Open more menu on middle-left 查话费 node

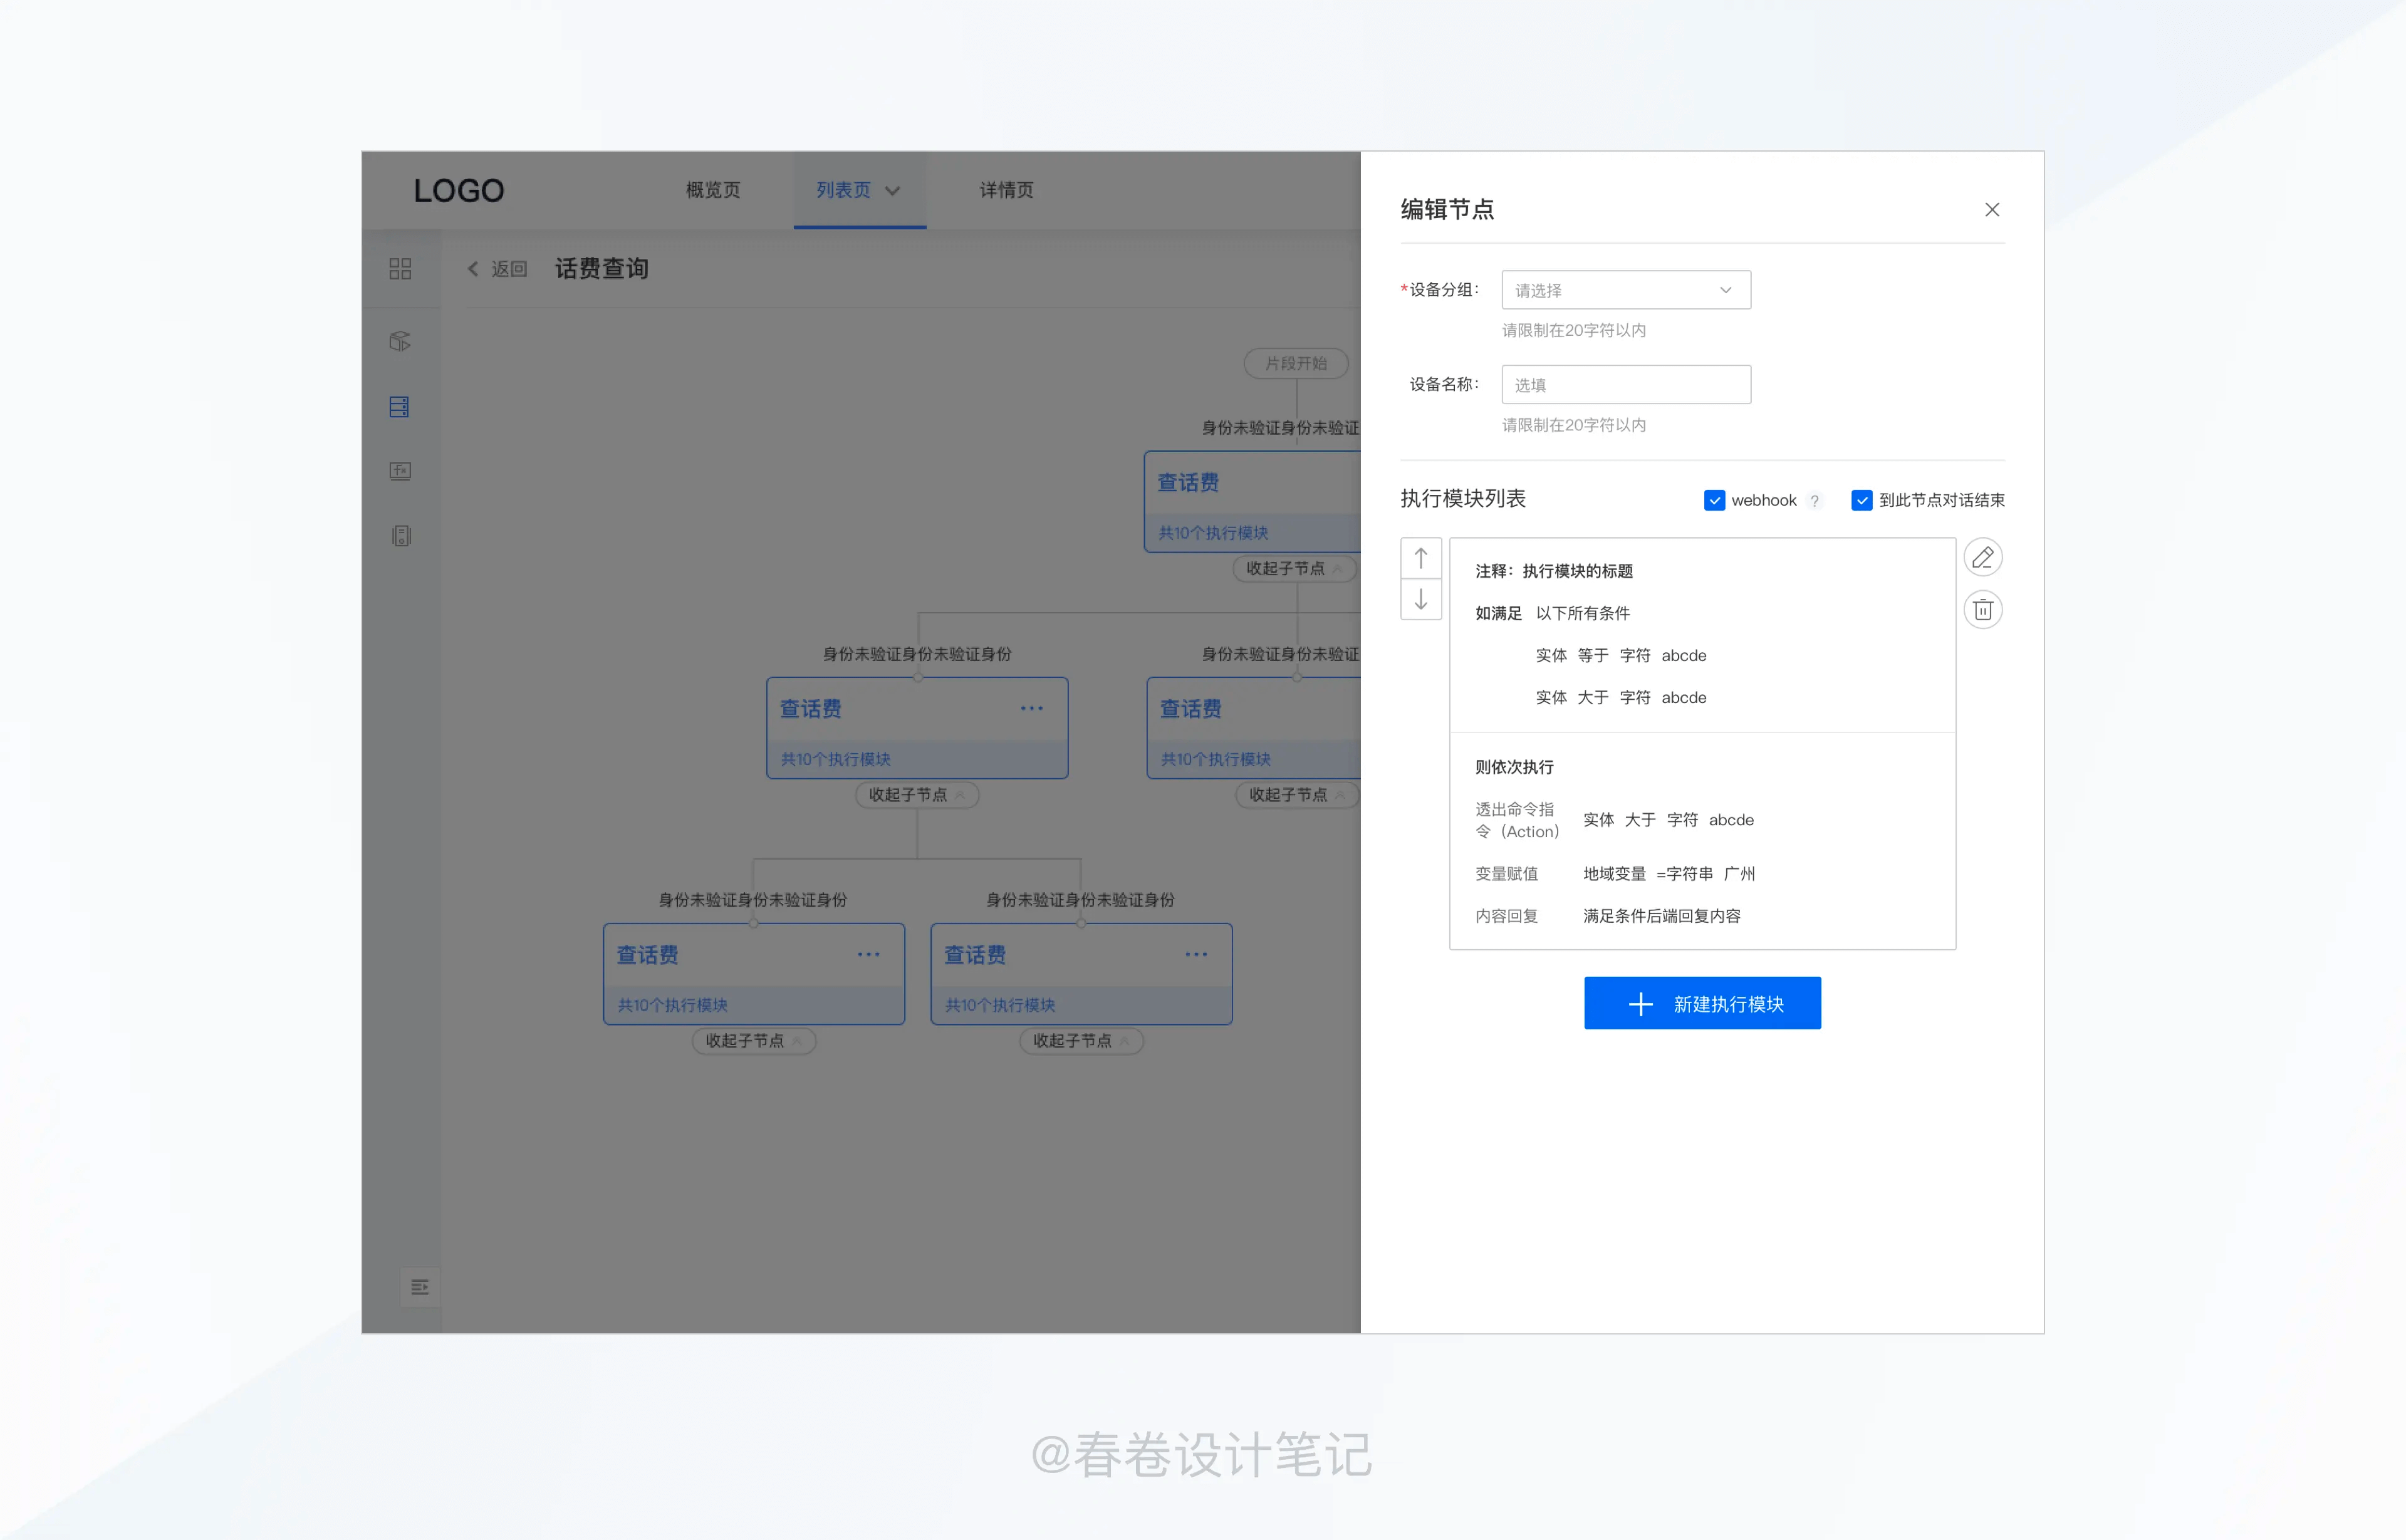click(x=1032, y=708)
